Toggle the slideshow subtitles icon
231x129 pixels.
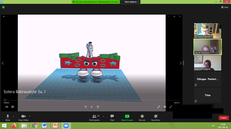(x=13, y=107)
